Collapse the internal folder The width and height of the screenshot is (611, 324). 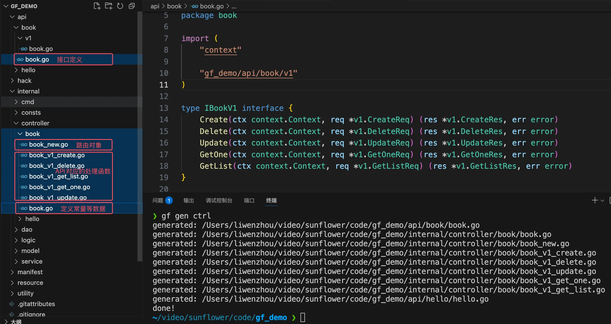28,91
